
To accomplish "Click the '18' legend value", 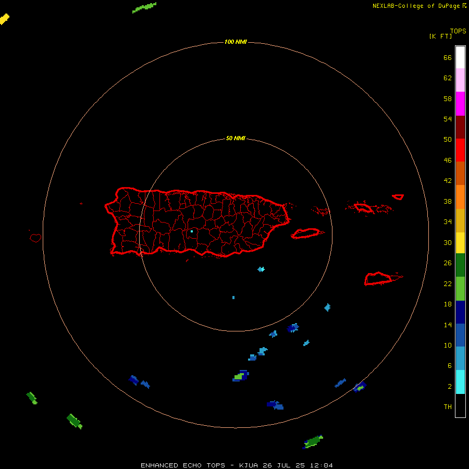I will tap(448, 304).
